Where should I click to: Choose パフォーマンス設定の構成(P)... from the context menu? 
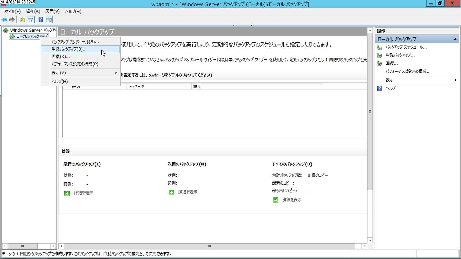80,64
